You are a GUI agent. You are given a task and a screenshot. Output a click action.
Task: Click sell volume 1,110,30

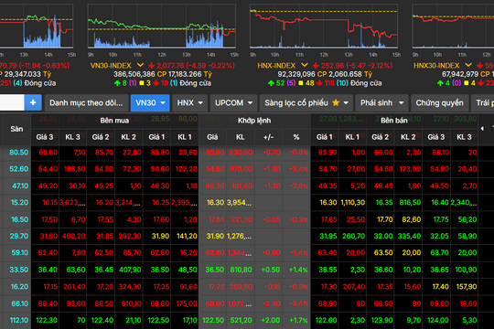(x=353, y=203)
